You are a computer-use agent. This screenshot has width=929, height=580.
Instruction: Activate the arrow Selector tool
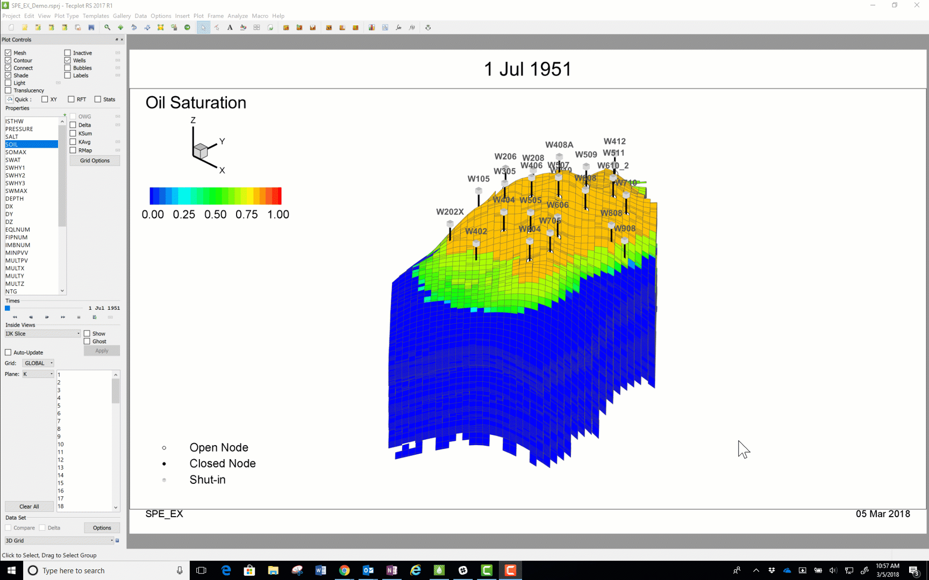click(203, 27)
